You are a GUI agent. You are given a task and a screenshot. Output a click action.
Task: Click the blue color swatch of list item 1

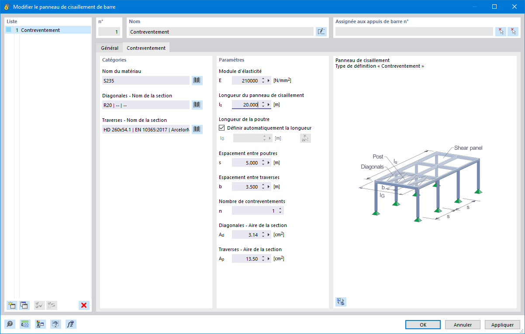pyautogui.click(x=9, y=30)
